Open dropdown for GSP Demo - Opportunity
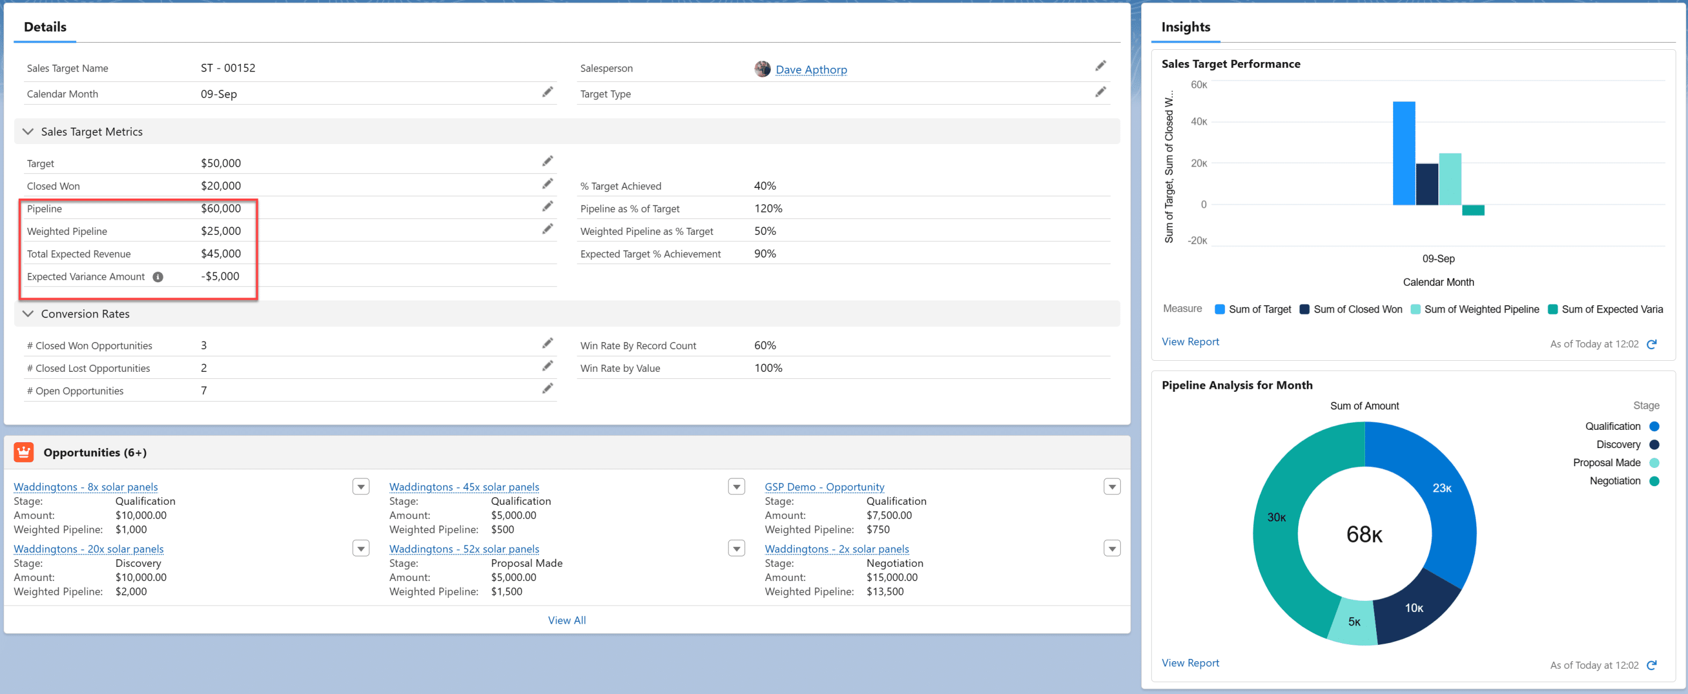This screenshot has width=1688, height=694. click(1111, 487)
